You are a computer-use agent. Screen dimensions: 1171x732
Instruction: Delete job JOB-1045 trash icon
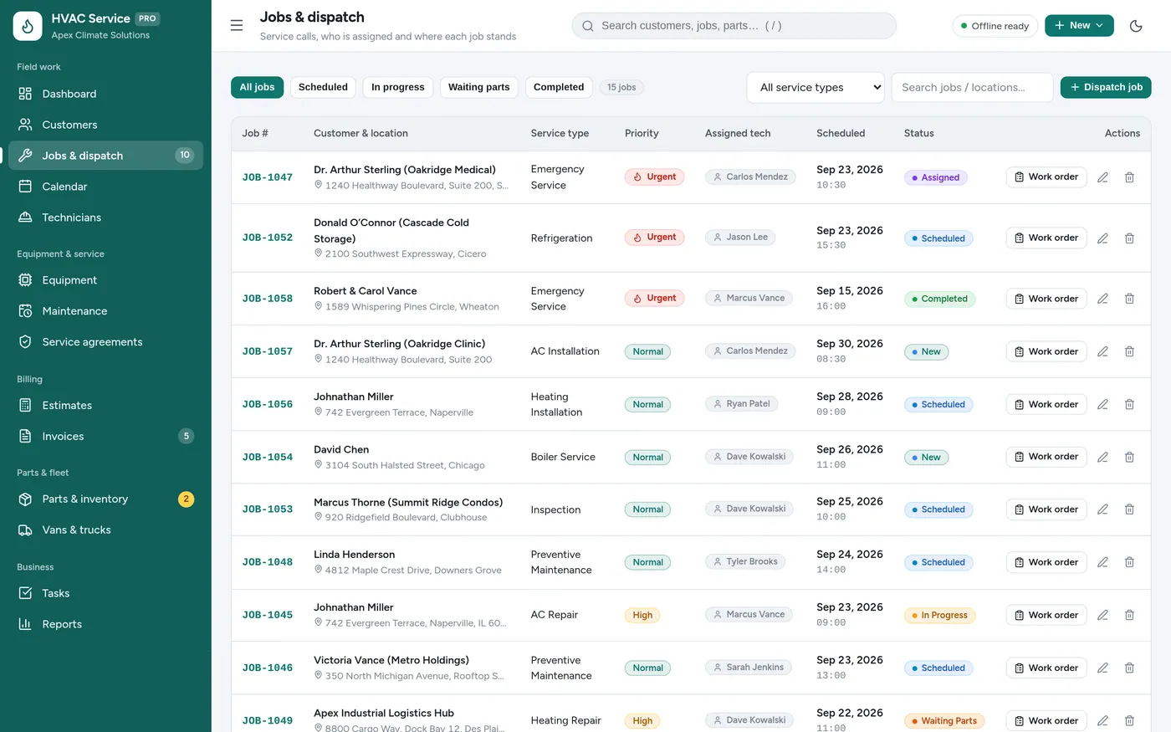pyautogui.click(x=1129, y=615)
